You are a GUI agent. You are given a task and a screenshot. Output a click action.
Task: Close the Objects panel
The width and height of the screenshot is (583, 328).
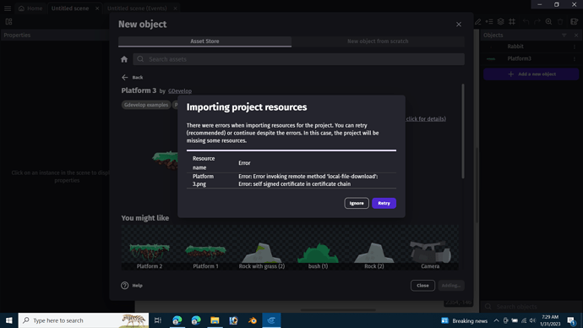(x=576, y=35)
